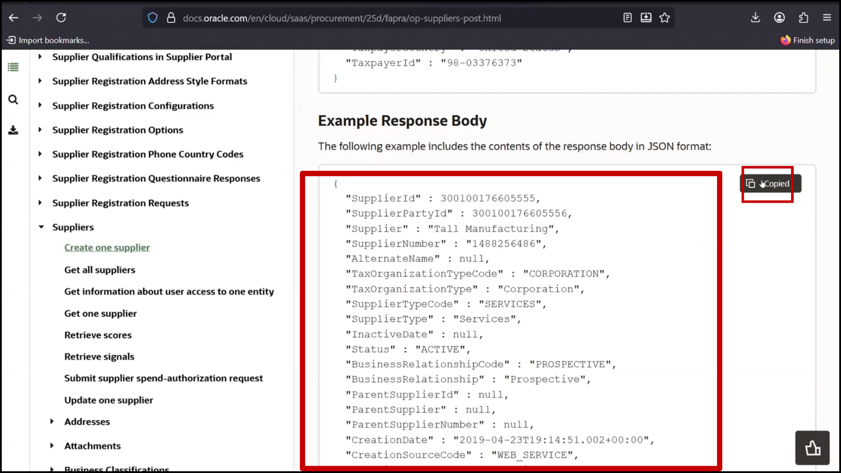Open Submit supplier spend-authorization request

coord(163,378)
